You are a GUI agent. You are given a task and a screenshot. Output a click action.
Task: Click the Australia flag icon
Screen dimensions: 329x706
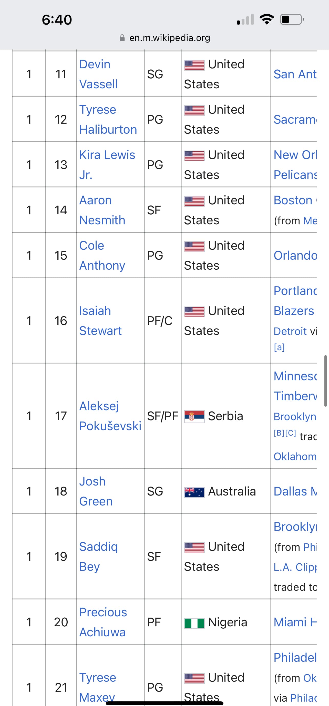[x=194, y=492]
